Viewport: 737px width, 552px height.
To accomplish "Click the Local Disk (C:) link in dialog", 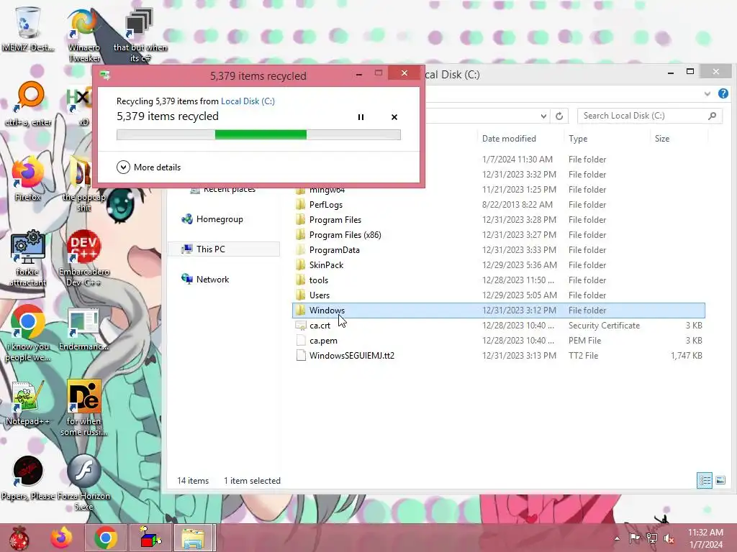I will tap(248, 101).
